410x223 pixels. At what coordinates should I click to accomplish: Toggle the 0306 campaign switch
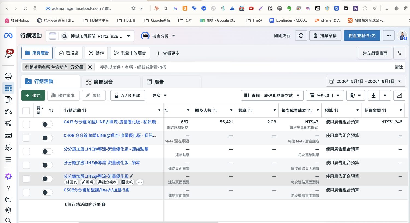click(47, 192)
